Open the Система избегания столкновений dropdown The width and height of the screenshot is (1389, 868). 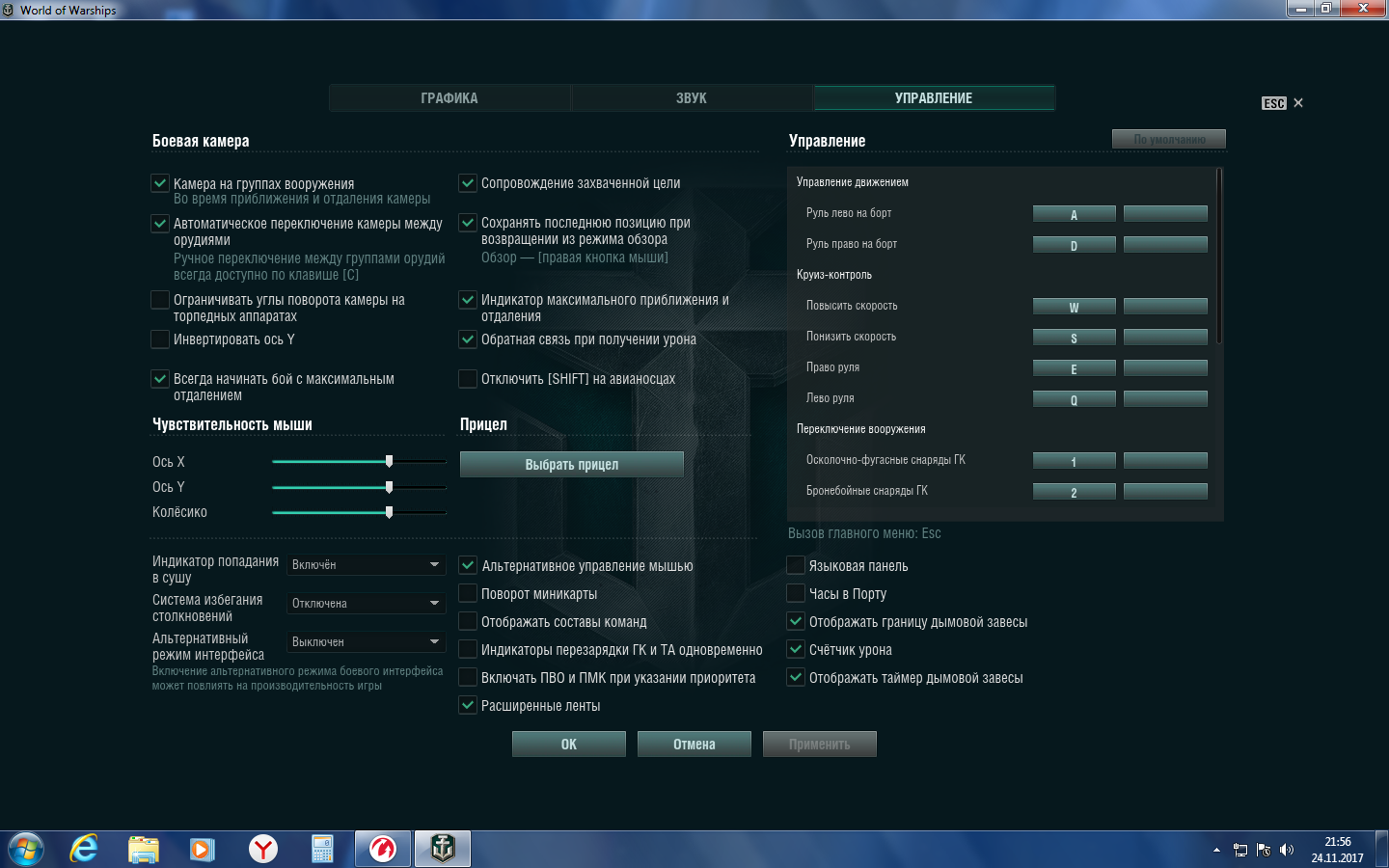click(x=366, y=603)
